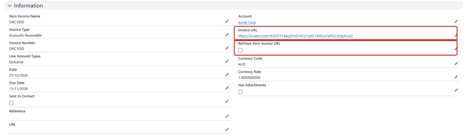Image resolution: width=467 pixels, height=136 pixels.
Task: Toggle the Sent to Contact checkbox
Action: [x=11, y=103]
